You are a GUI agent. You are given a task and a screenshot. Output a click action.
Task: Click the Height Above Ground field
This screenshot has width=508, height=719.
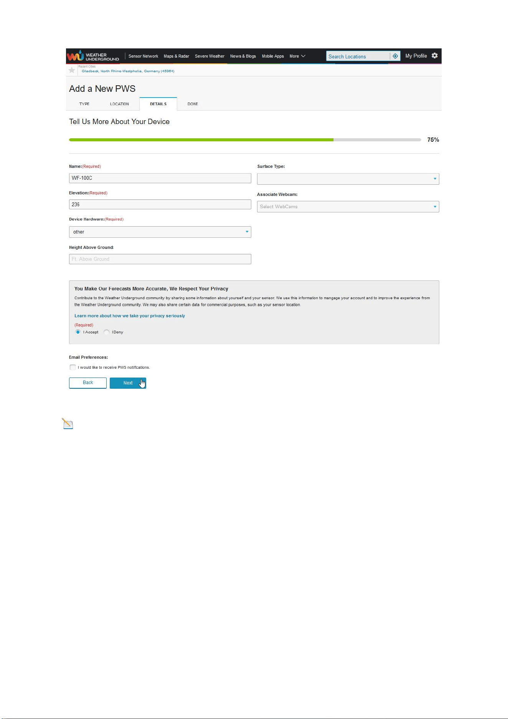click(x=160, y=259)
